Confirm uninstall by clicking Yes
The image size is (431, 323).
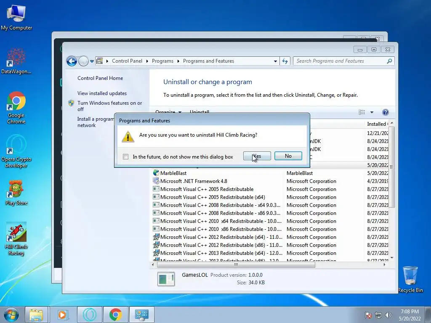tap(257, 156)
